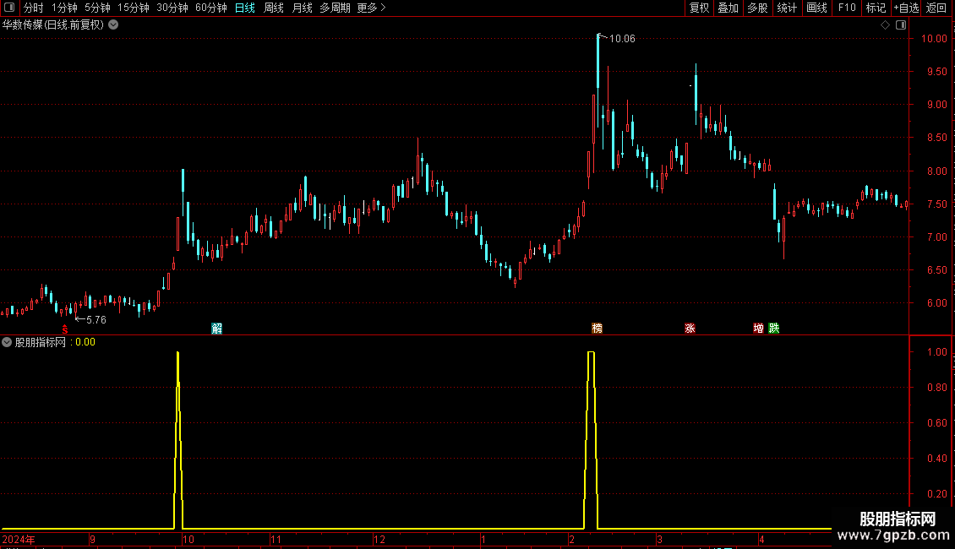Click the 增 event marker icon
955x549 pixels.
pos(758,329)
